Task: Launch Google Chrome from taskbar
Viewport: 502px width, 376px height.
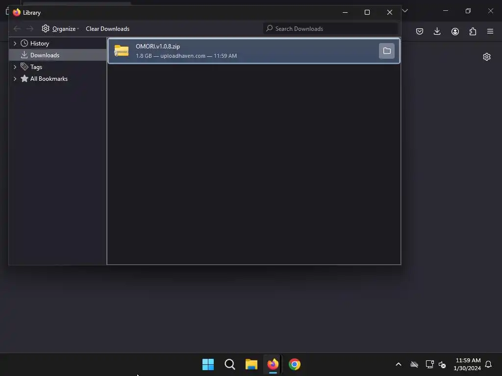Action: click(295, 364)
